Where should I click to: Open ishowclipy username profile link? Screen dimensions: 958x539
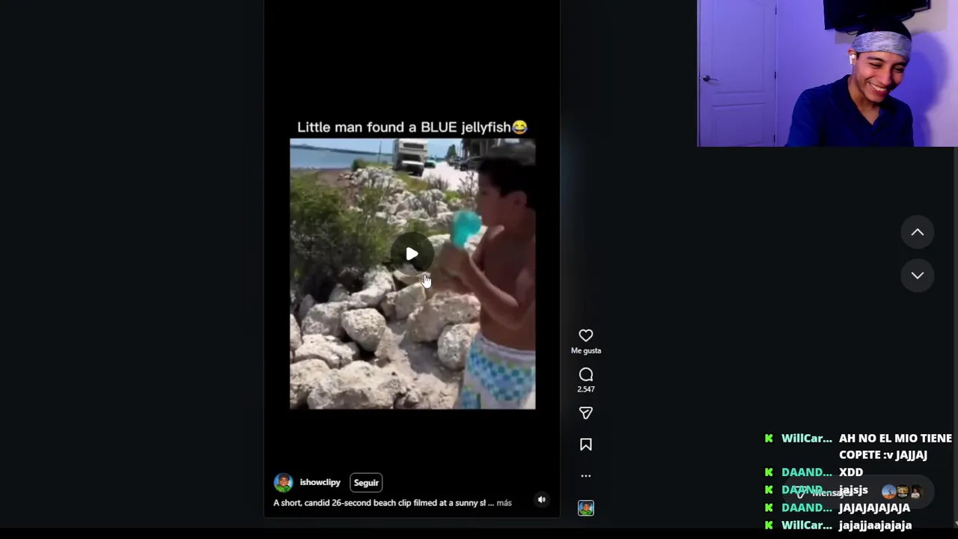point(320,482)
